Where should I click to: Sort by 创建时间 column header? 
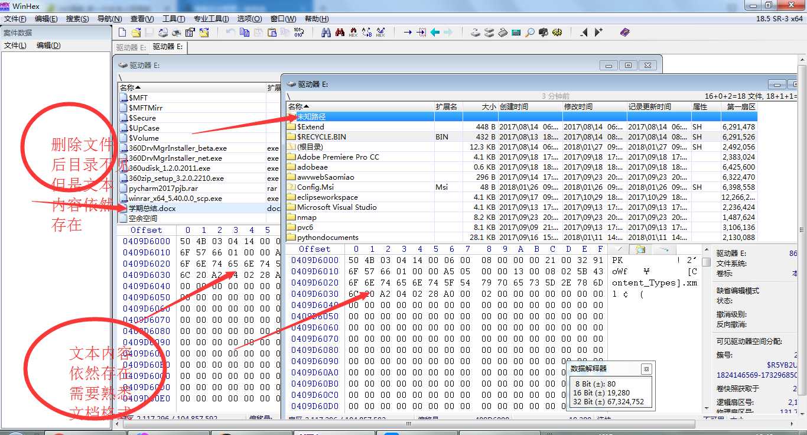514,107
